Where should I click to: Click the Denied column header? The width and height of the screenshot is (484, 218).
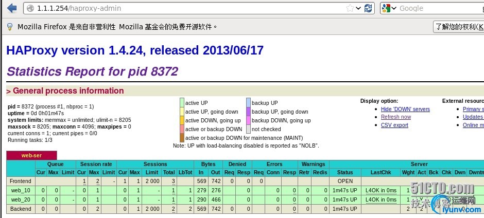click(x=237, y=164)
